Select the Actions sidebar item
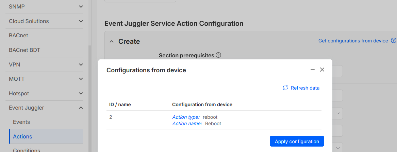Image resolution: width=397 pixels, height=152 pixels. [22, 136]
